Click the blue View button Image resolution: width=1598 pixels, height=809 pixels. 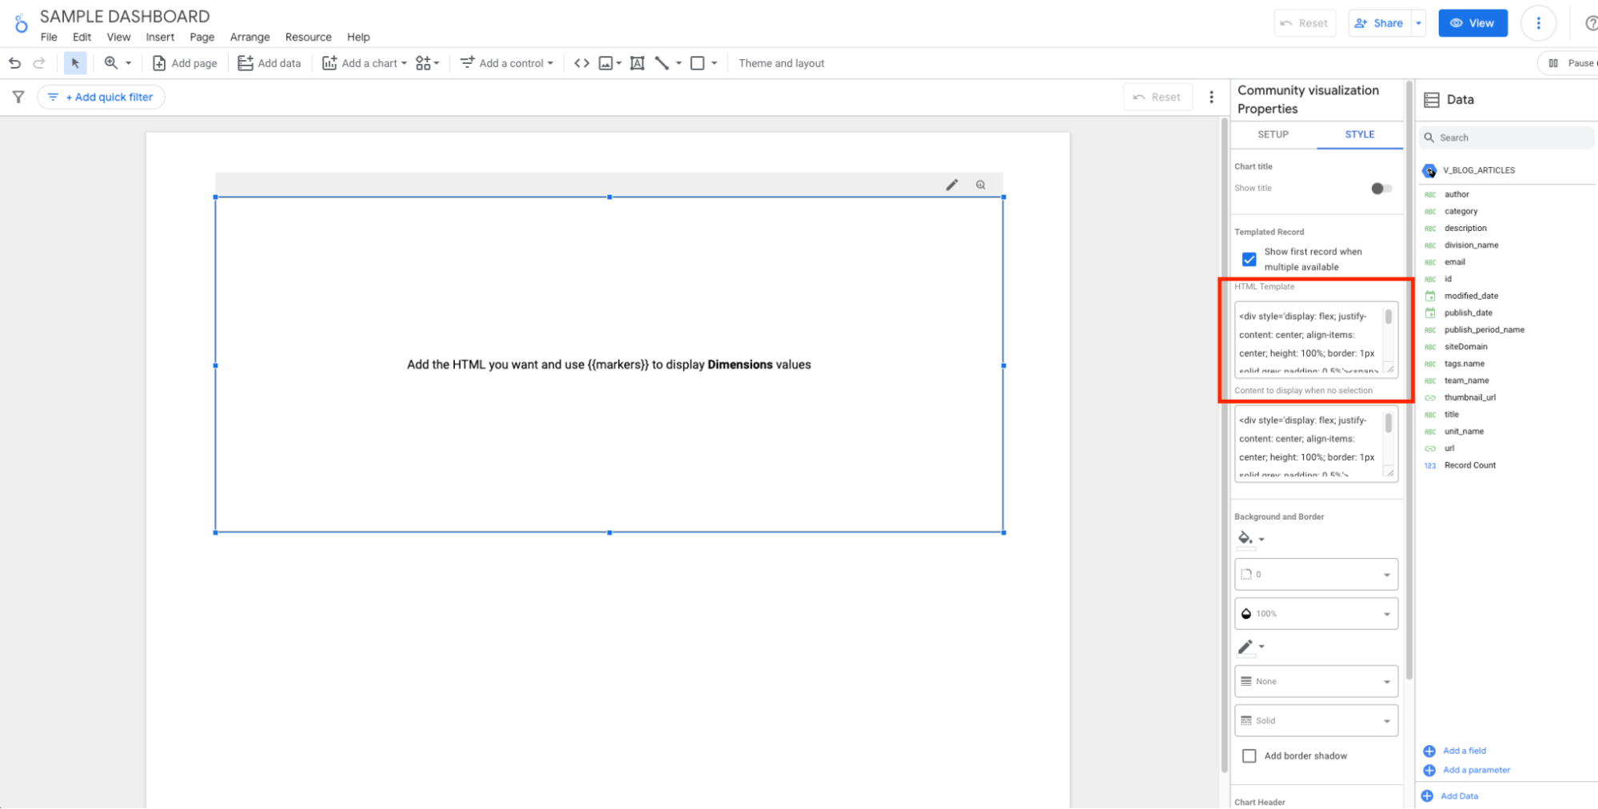click(1472, 23)
